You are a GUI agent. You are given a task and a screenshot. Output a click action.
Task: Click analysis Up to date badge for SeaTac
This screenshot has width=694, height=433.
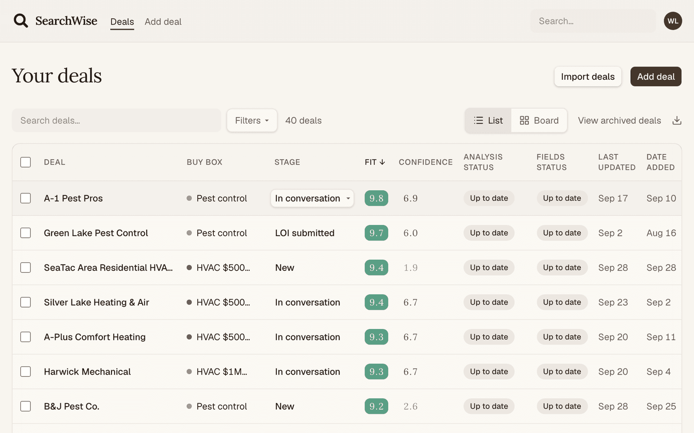coord(489,267)
